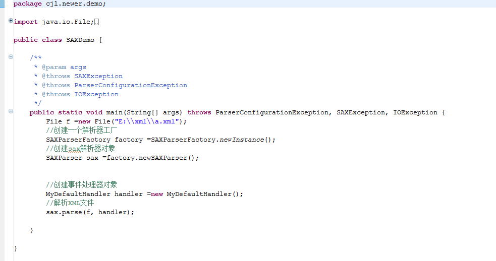Click the string "E:\\xml\\a.xml"
This screenshot has width=496, height=261.
147,121
